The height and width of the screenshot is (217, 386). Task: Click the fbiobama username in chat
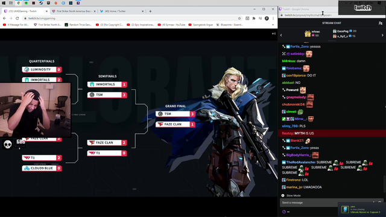click(x=294, y=68)
